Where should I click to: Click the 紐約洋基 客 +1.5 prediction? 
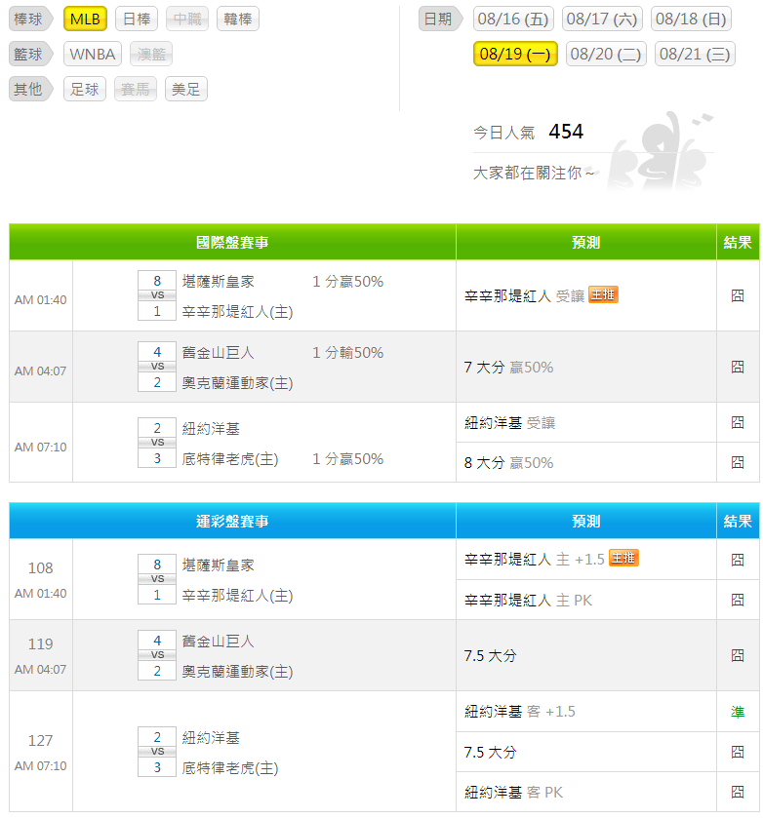pyautogui.click(x=520, y=712)
